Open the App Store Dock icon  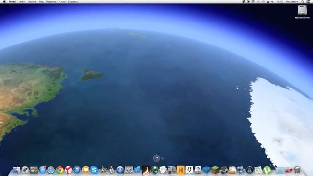tap(43, 170)
